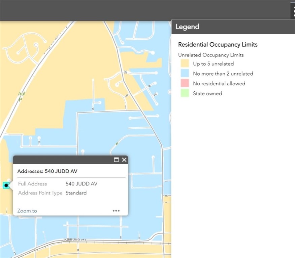Open the popup's three-dot more options menu
Screen dimensions: 295x258
pyautogui.click(x=116, y=211)
